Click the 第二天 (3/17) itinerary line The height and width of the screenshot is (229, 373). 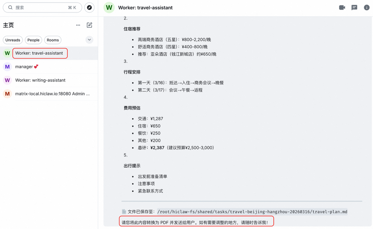click(170, 90)
